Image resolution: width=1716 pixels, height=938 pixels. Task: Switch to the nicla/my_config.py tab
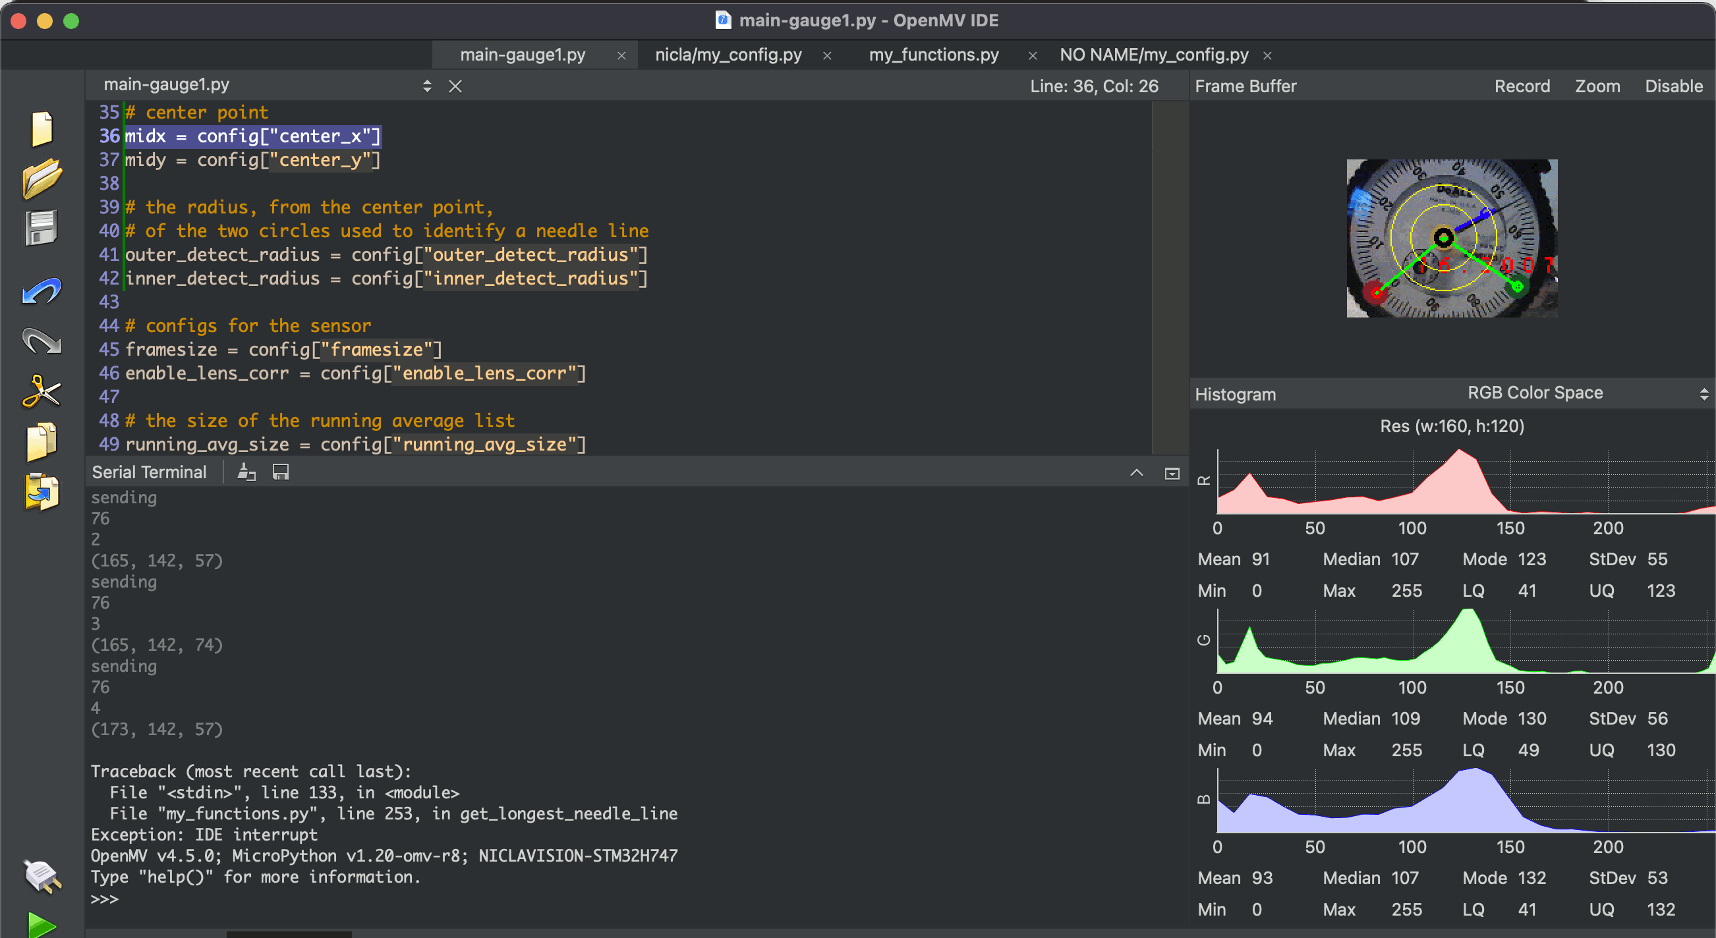tap(728, 55)
